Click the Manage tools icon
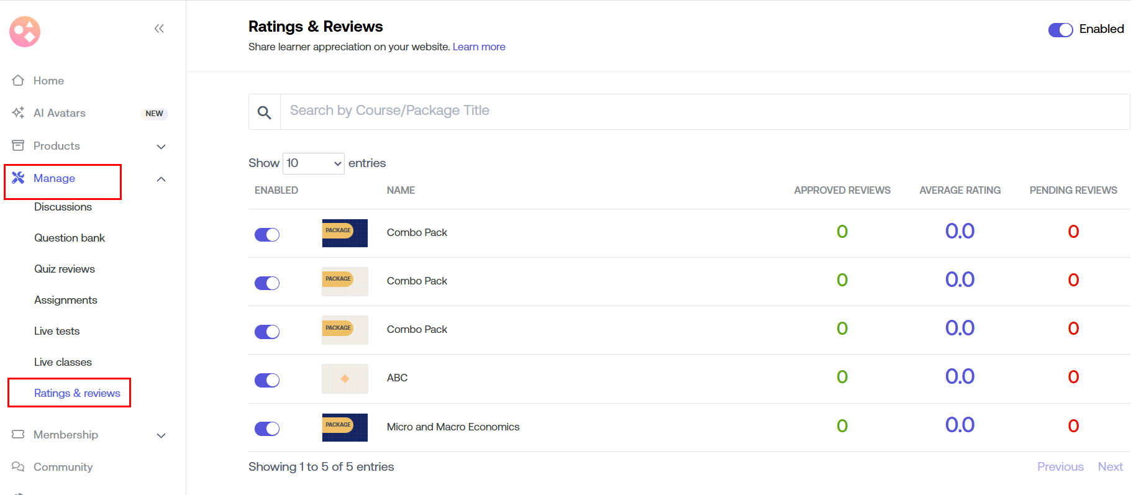1131x495 pixels. click(18, 178)
